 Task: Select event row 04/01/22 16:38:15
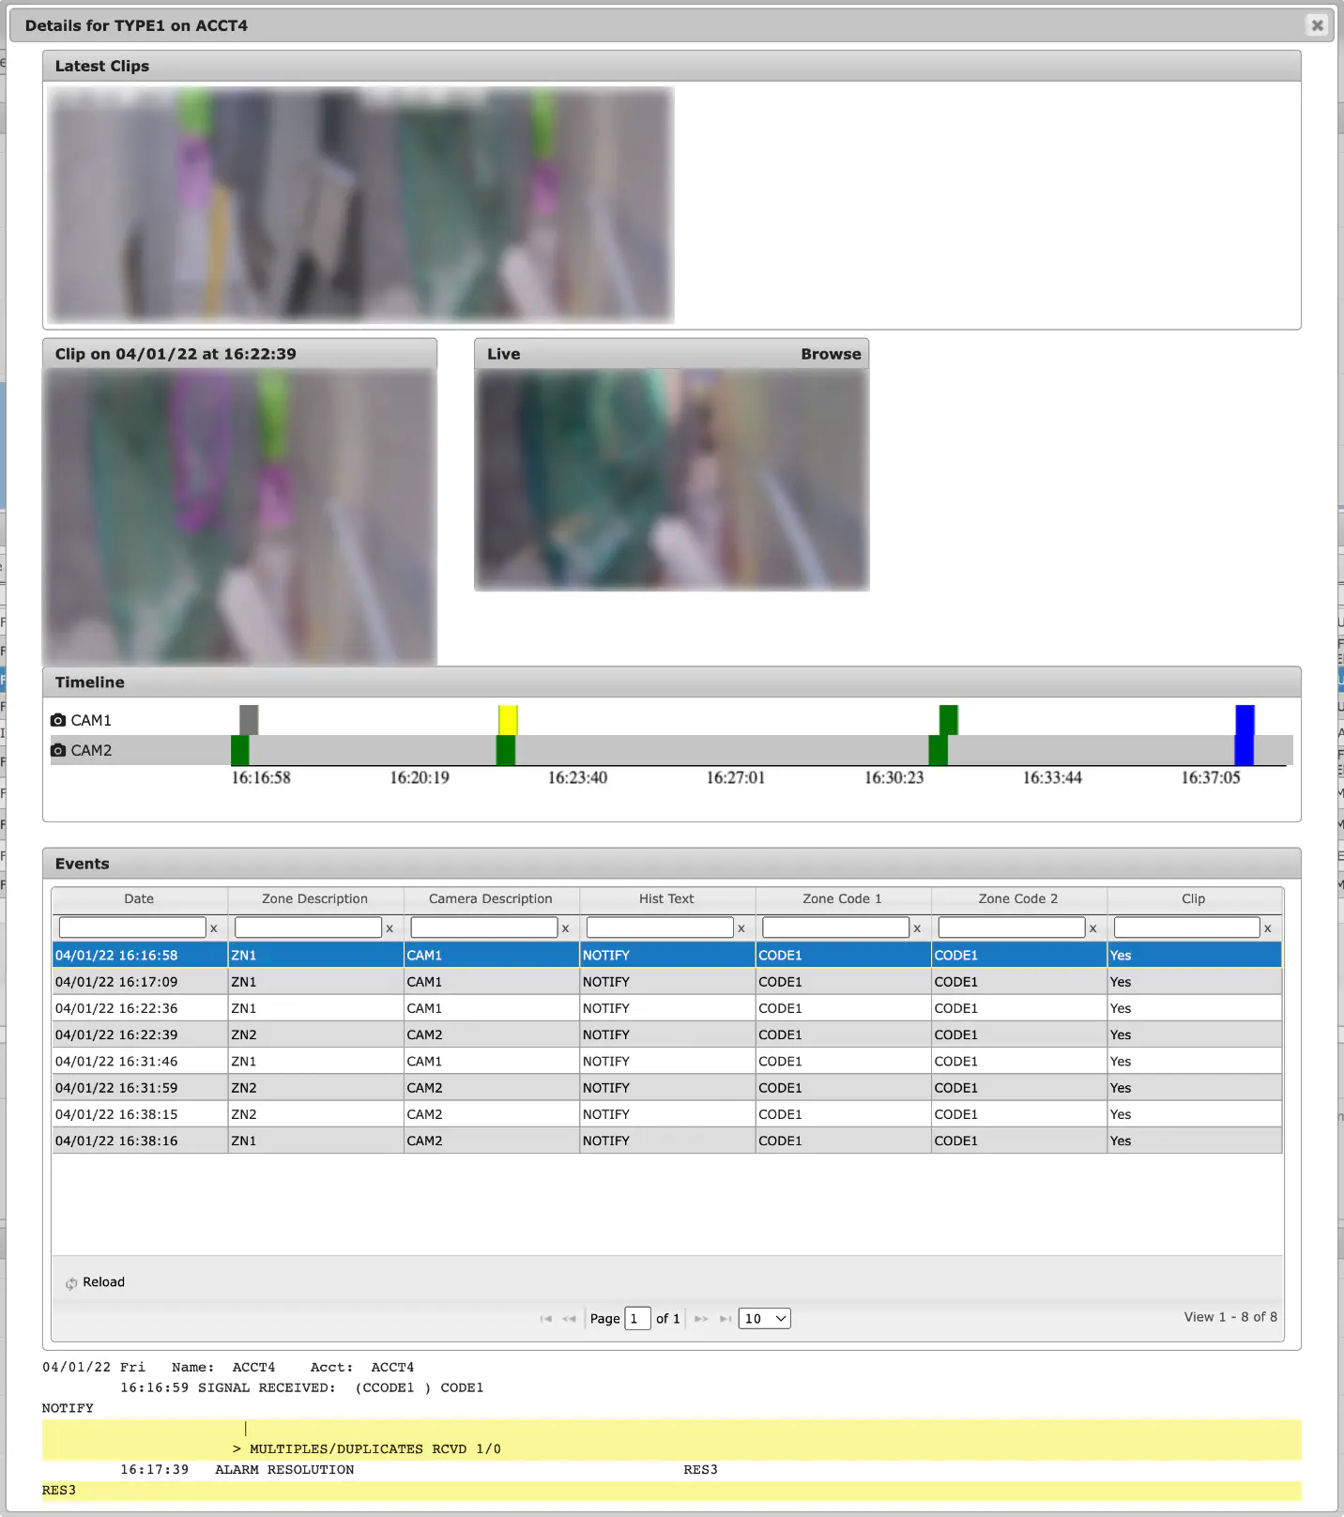pyautogui.click(x=666, y=1114)
